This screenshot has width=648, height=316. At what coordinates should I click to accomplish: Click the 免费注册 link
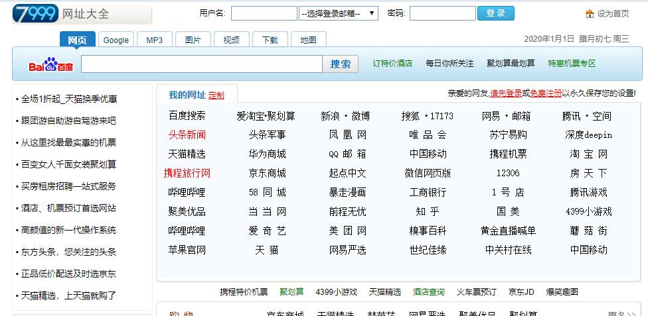(x=546, y=93)
